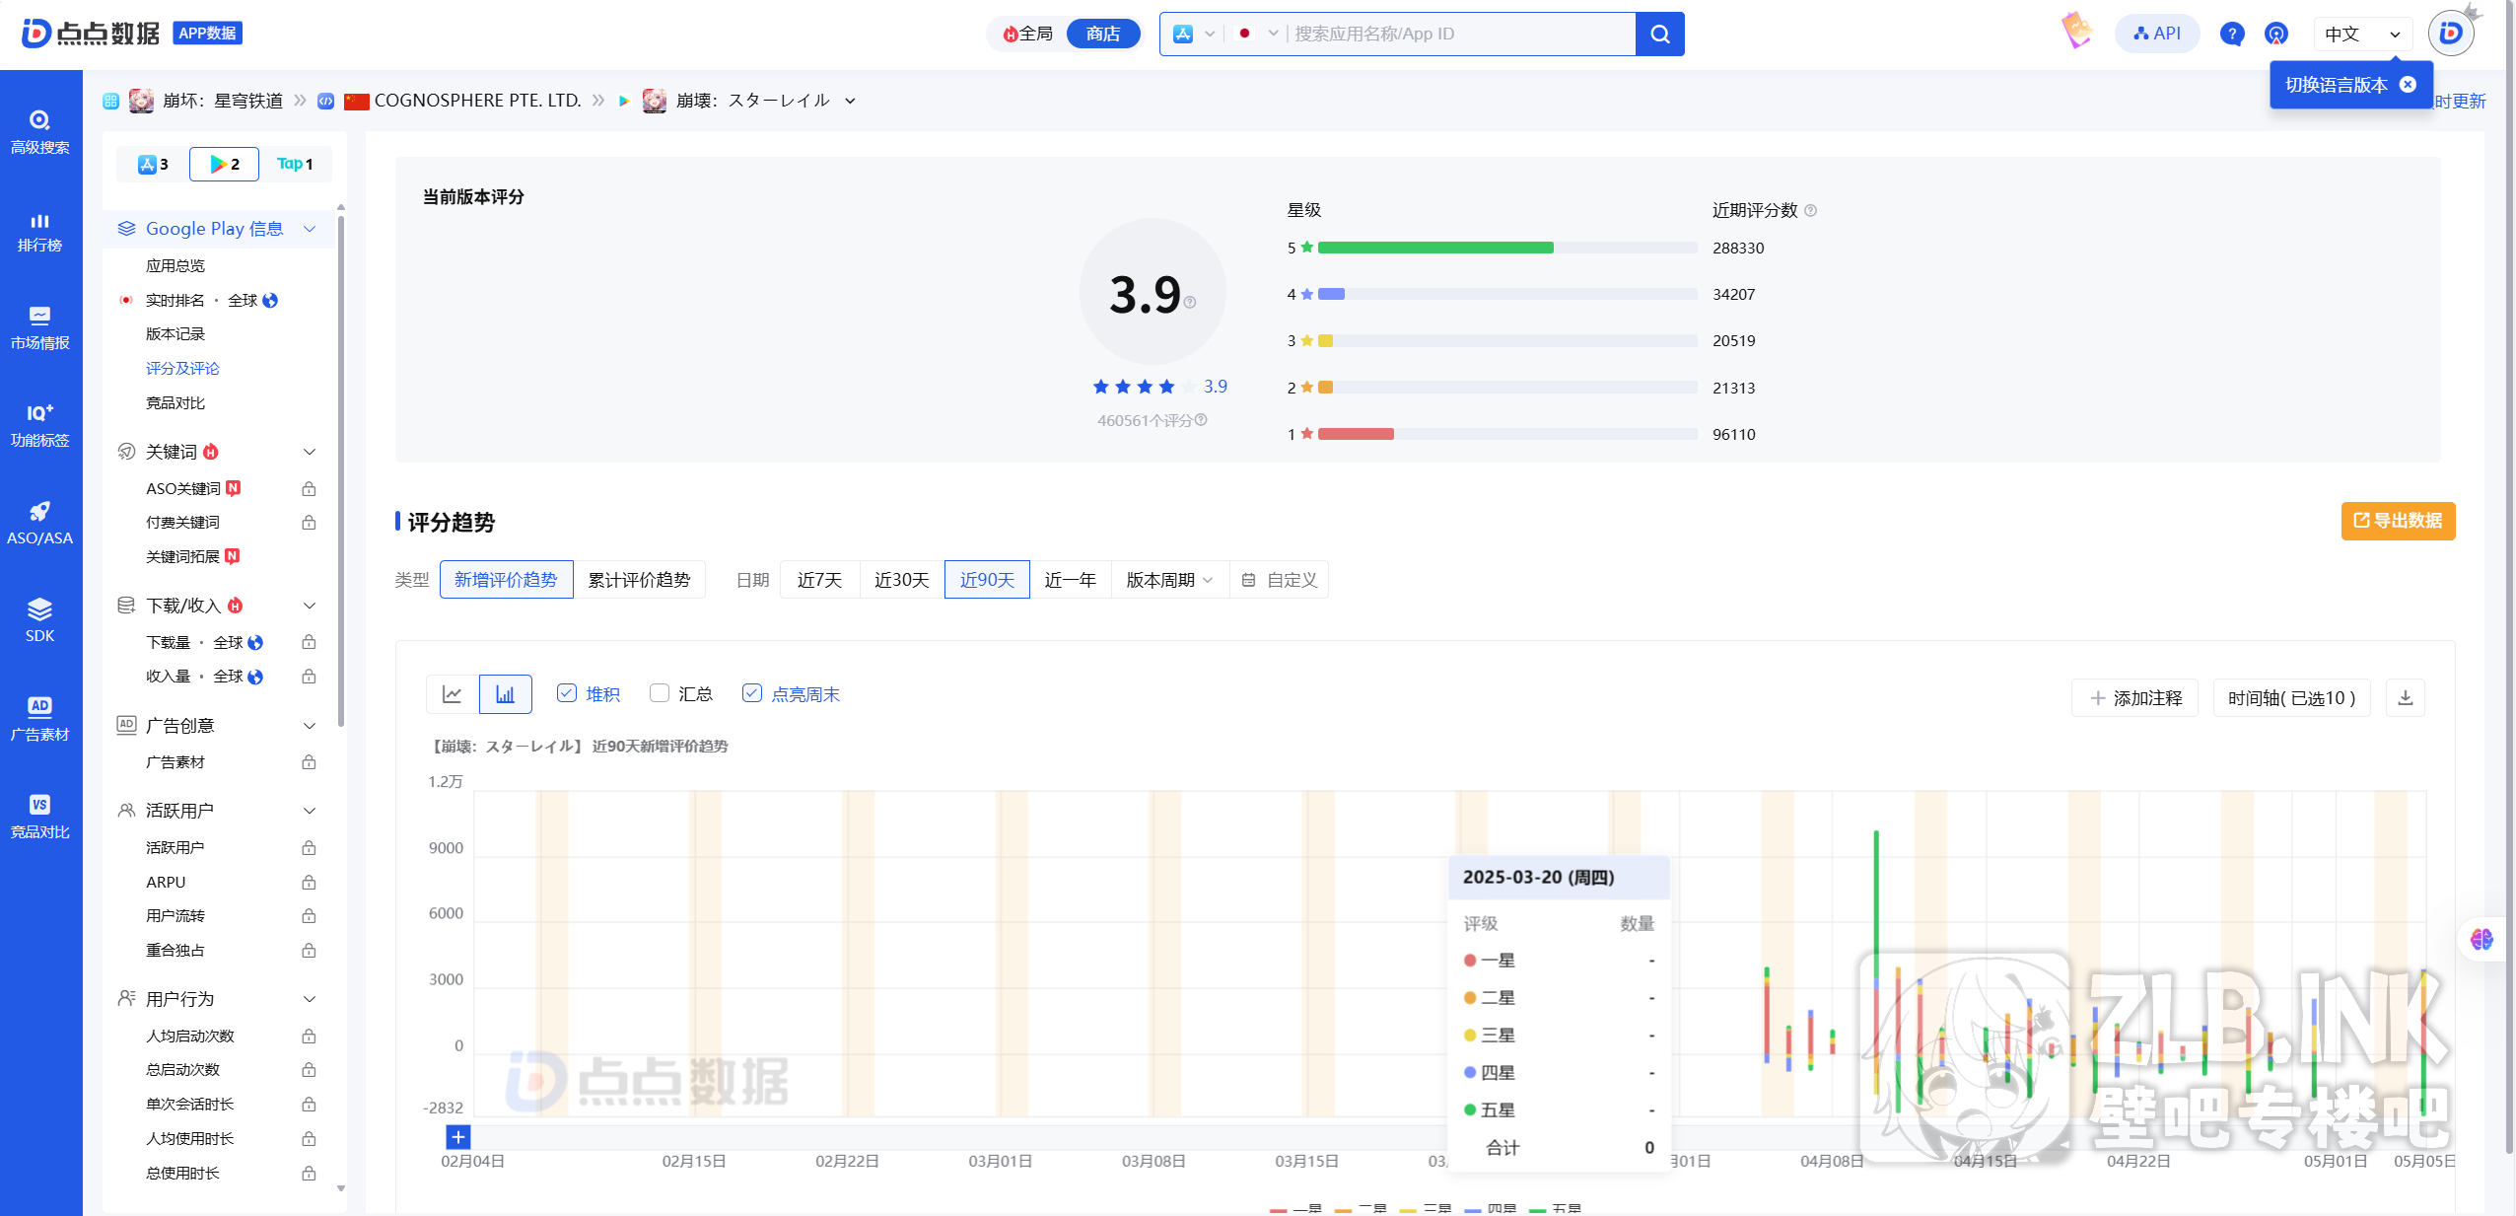2516x1216 pixels.
Task: Select 近7天 date range
Action: click(820, 580)
